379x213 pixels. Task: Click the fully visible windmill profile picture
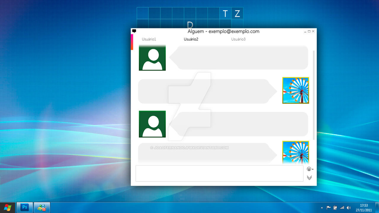point(296,90)
